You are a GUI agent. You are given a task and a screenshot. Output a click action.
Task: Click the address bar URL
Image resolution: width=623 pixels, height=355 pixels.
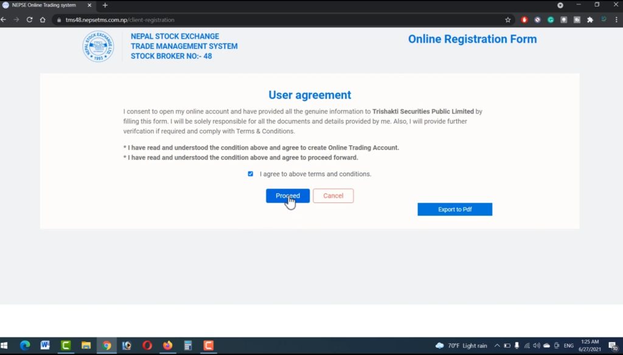120,20
